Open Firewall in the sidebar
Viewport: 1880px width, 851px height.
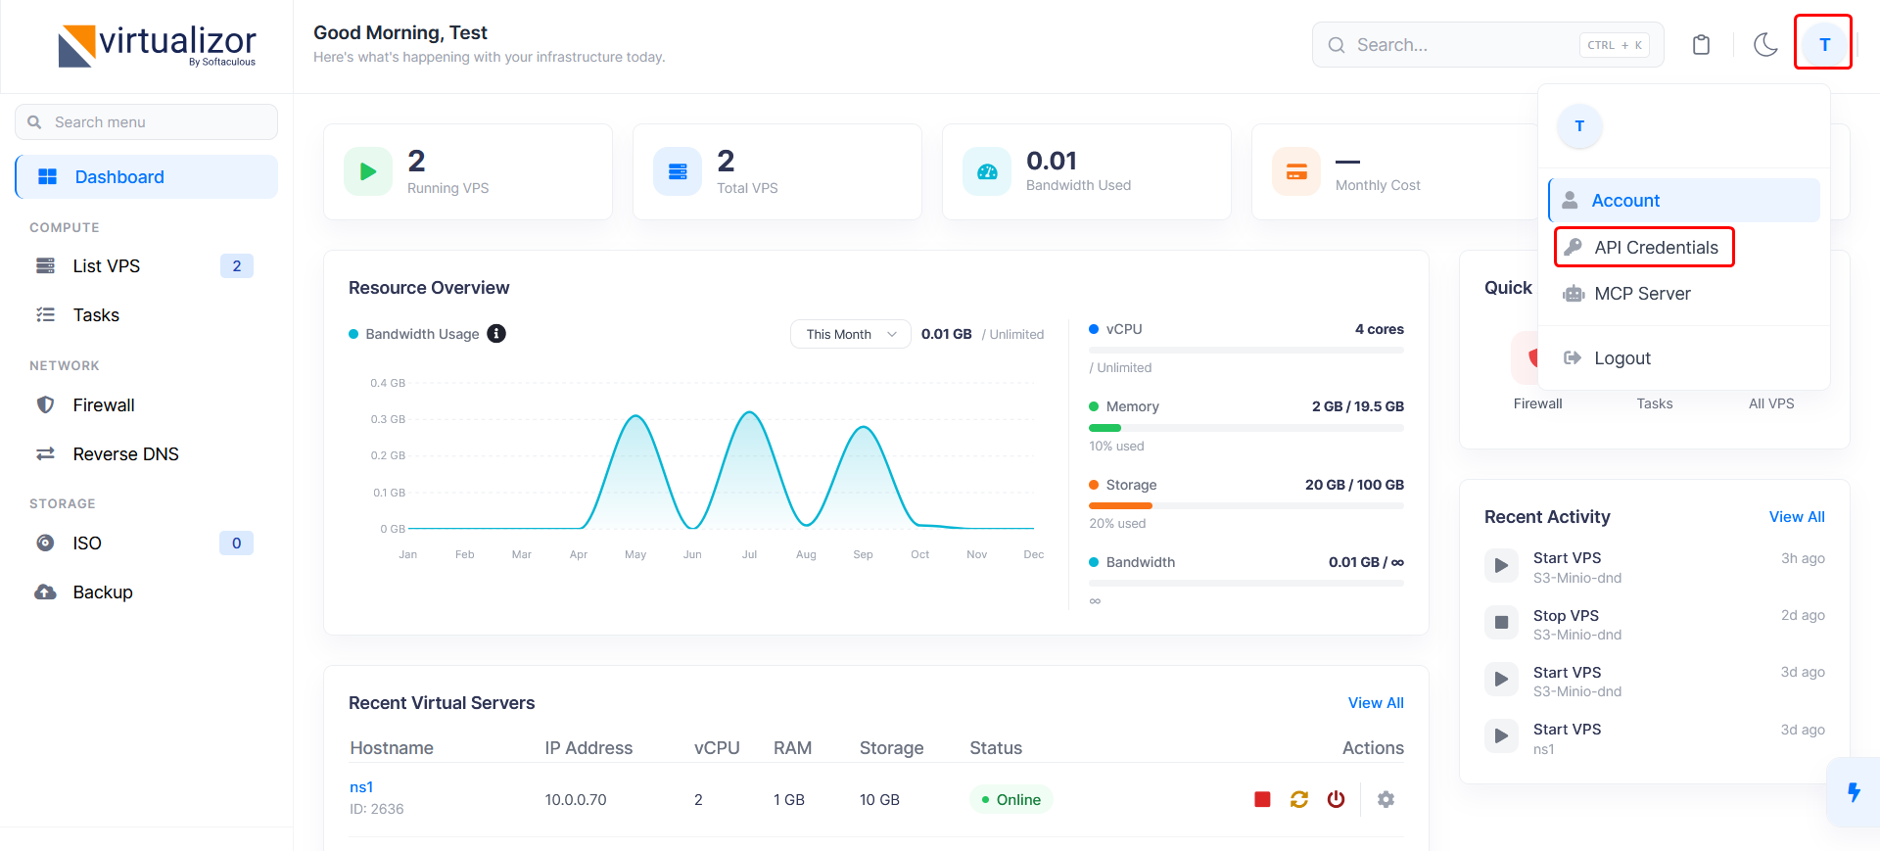147,405
